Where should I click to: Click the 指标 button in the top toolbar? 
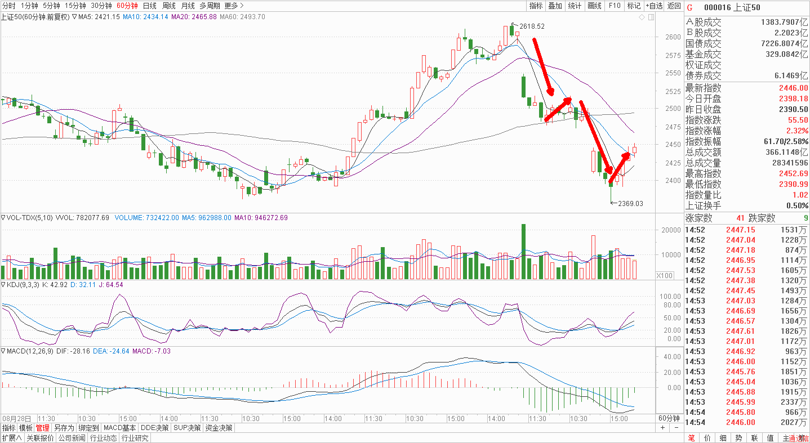click(536, 6)
